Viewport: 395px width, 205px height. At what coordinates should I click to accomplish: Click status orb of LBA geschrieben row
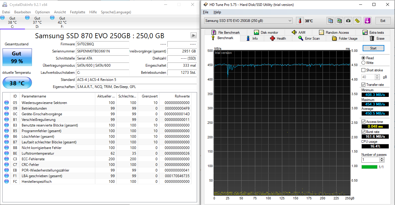[x=7, y=176]
